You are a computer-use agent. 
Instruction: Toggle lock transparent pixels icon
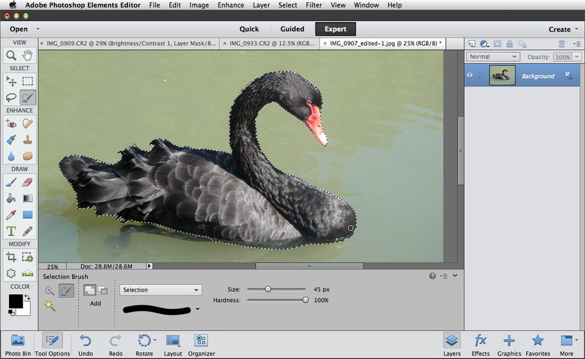tap(523, 43)
